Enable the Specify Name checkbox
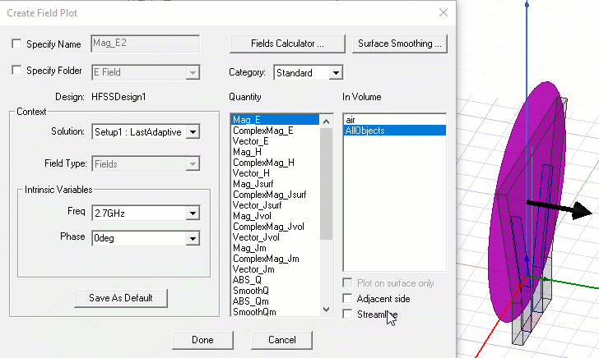 coord(17,44)
